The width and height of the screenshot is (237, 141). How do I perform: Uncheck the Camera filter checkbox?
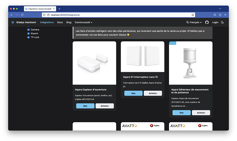click(x=29, y=30)
